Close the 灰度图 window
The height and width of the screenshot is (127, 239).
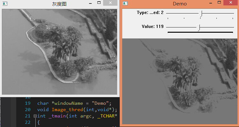110,3
